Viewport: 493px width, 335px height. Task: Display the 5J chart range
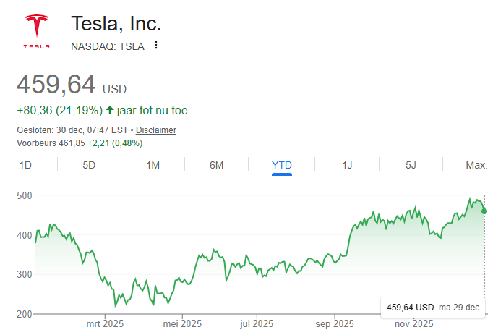click(x=411, y=165)
